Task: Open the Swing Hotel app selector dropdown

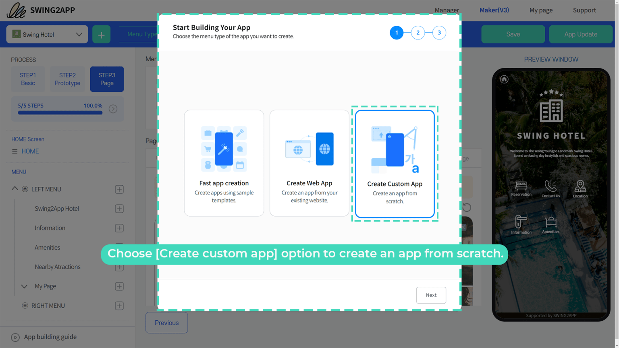Action: (46, 34)
